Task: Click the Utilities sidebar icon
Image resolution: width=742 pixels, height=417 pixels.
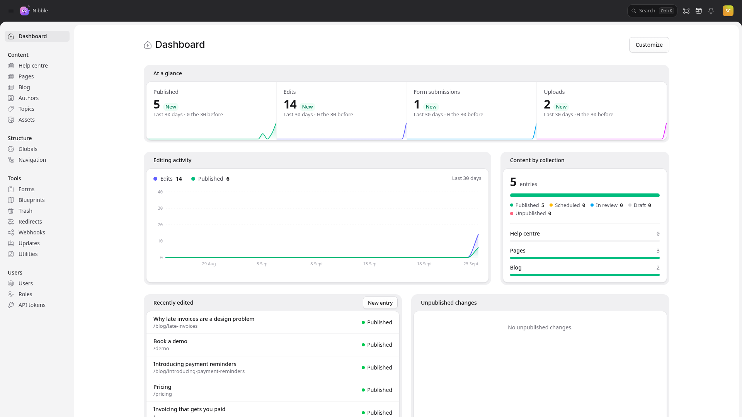Action: (11, 254)
